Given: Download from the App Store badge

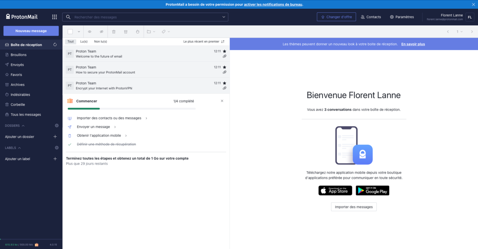Looking at the screenshot, I should pyautogui.click(x=335, y=190).
